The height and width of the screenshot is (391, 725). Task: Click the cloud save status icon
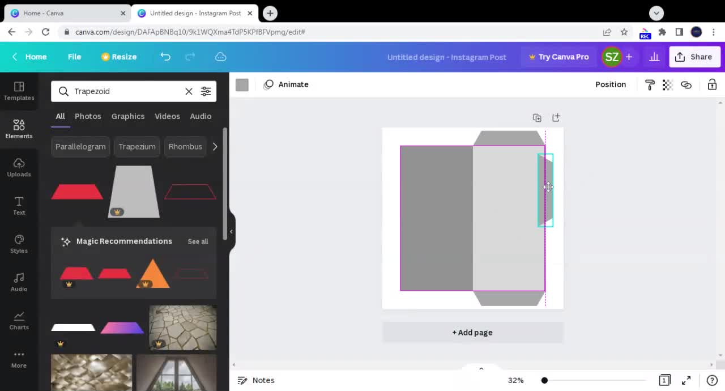point(221,57)
